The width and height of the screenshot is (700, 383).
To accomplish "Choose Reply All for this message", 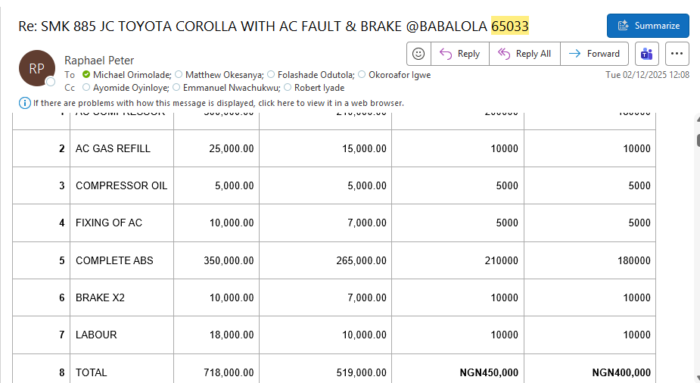I will click(524, 54).
